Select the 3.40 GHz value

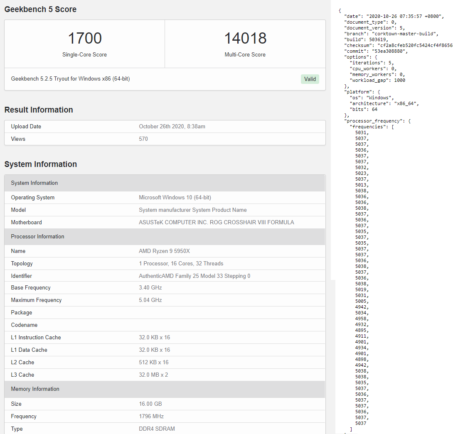coord(150,287)
